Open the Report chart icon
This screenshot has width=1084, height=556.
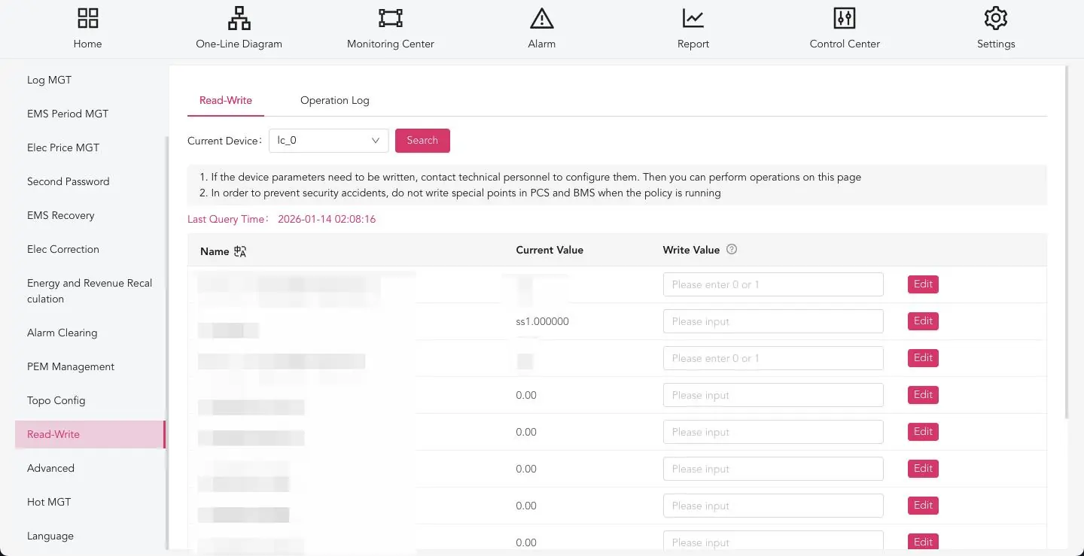pyautogui.click(x=693, y=18)
